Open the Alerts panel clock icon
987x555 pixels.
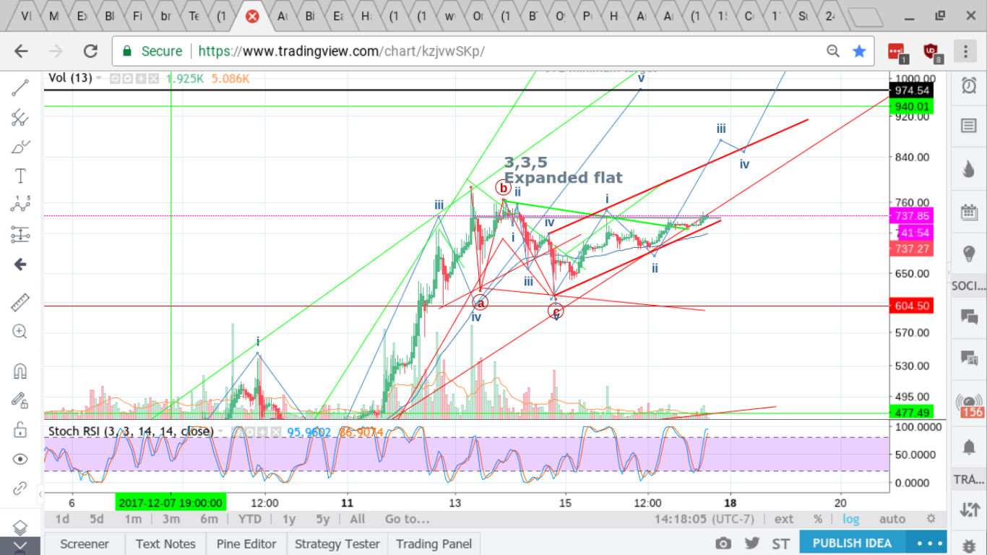[969, 86]
